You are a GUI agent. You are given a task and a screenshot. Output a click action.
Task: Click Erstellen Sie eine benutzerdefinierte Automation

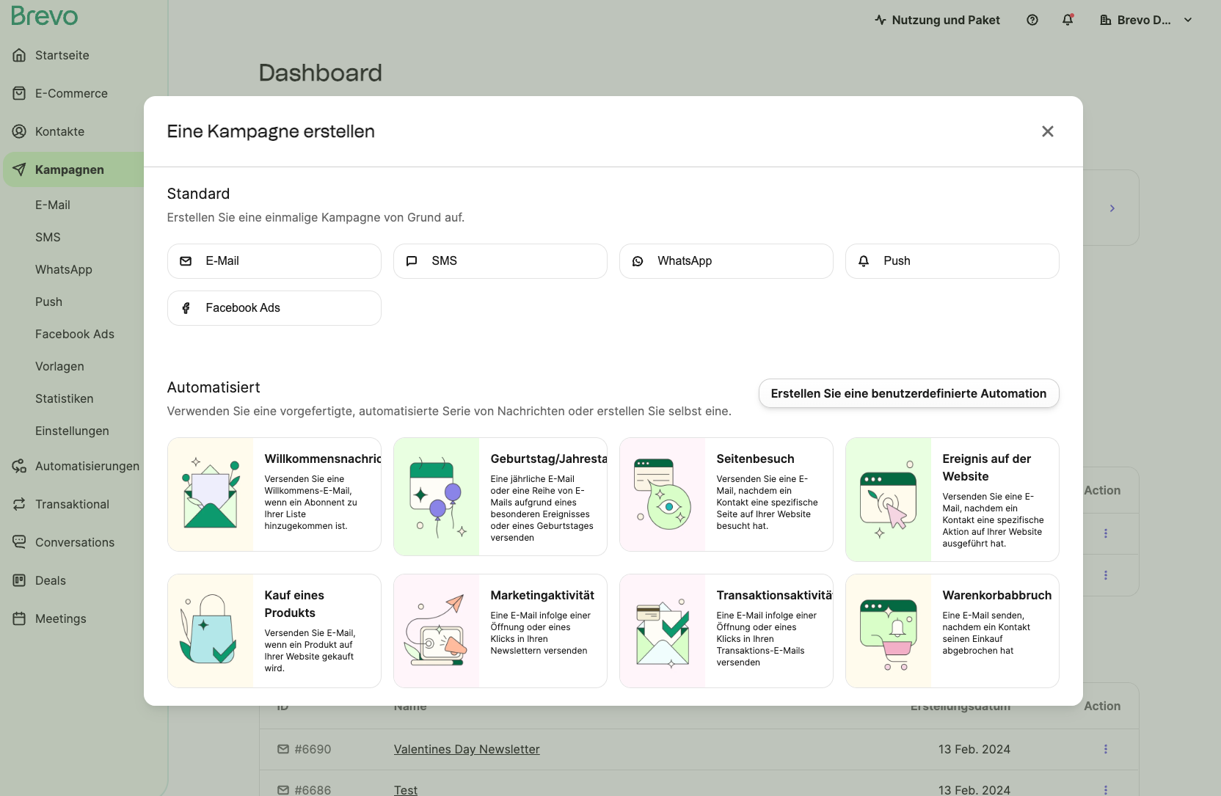[x=909, y=393]
